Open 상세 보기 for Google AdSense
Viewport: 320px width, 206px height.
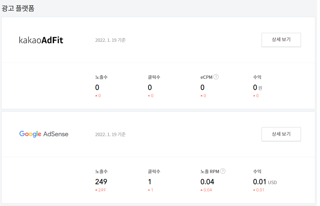pyautogui.click(x=281, y=134)
